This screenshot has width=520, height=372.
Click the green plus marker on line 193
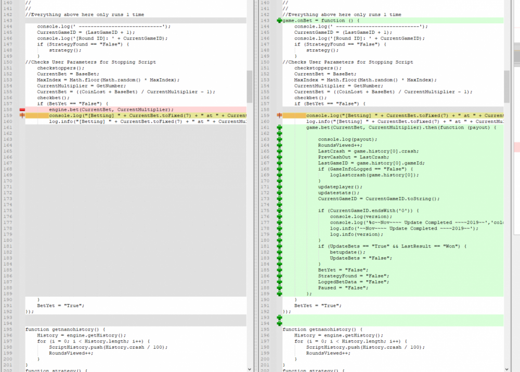click(x=280, y=318)
